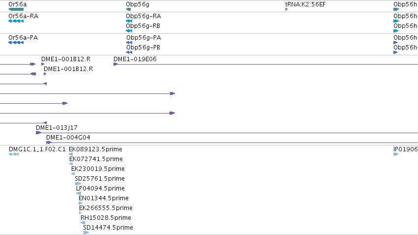Image resolution: width=418 pixels, height=235 pixels.
Task: Click the Or56a-RA transcript label
Action: tap(24, 16)
